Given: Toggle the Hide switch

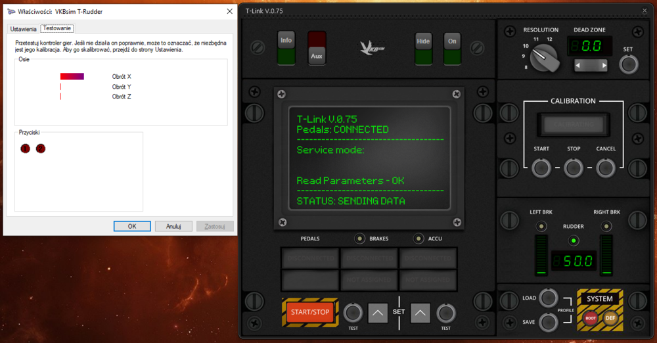Looking at the screenshot, I should click(x=423, y=49).
